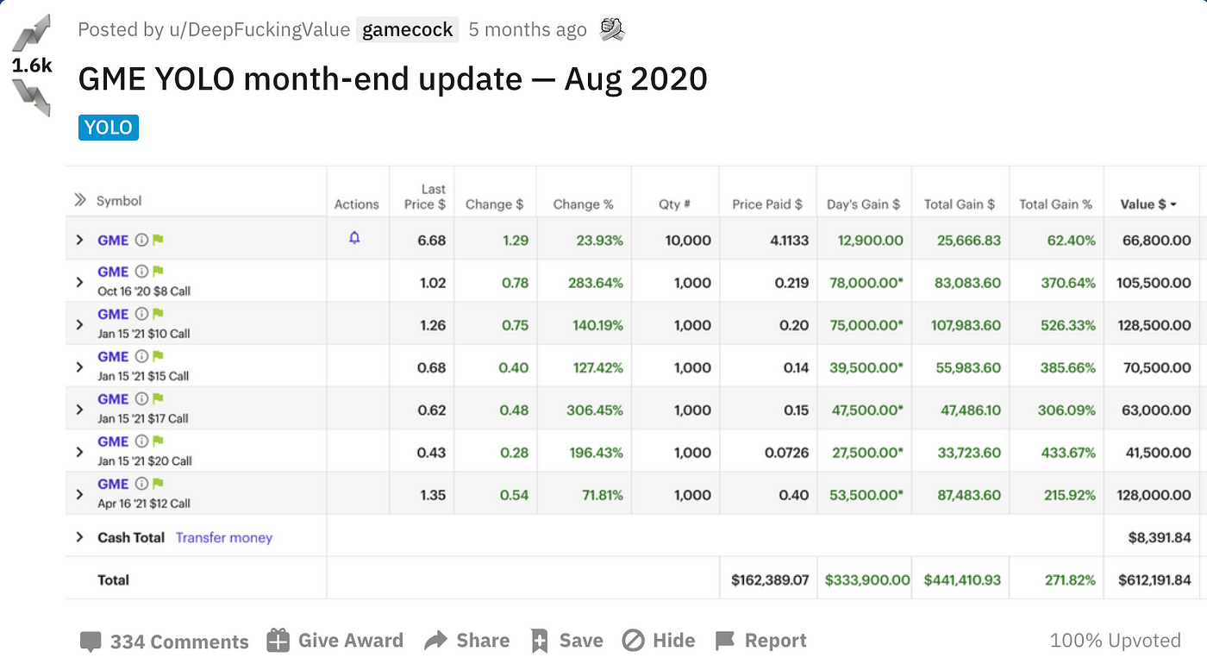Click the Total Gain $ column header
1207x670 pixels.
point(960,204)
